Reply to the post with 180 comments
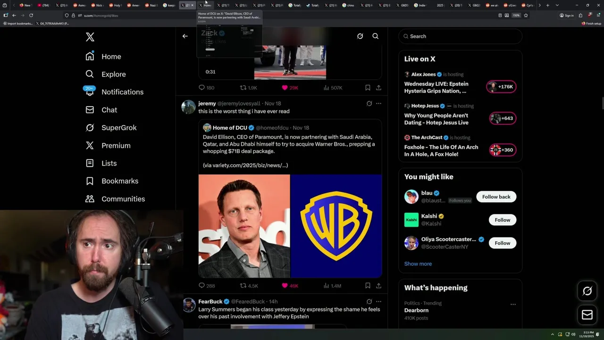This screenshot has width=604, height=340. click(x=206, y=88)
